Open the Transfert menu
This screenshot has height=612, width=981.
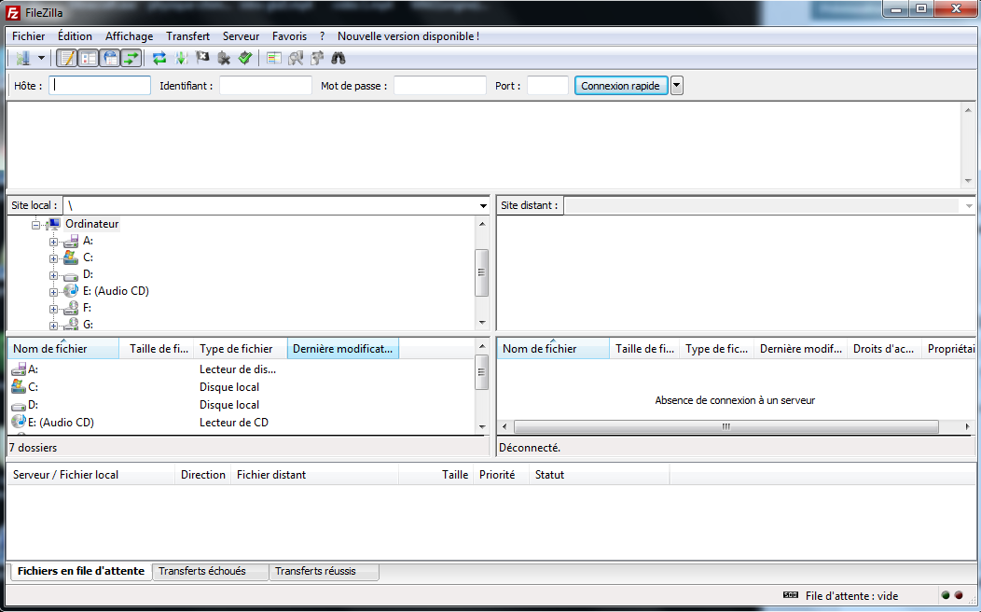coord(187,36)
